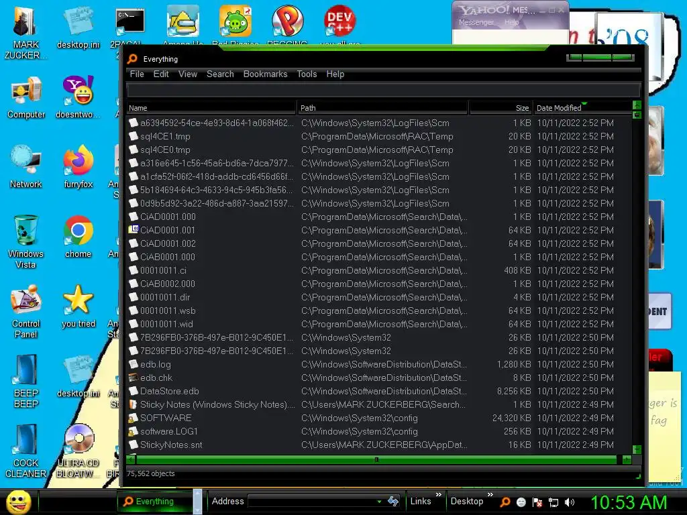Click the Everything taskbar button

[x=155, y=502]
